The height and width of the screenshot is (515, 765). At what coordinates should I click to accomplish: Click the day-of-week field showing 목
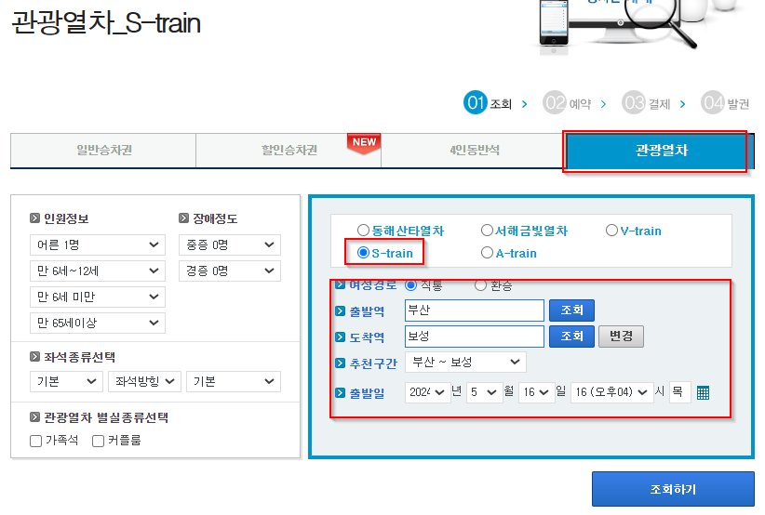680,392
